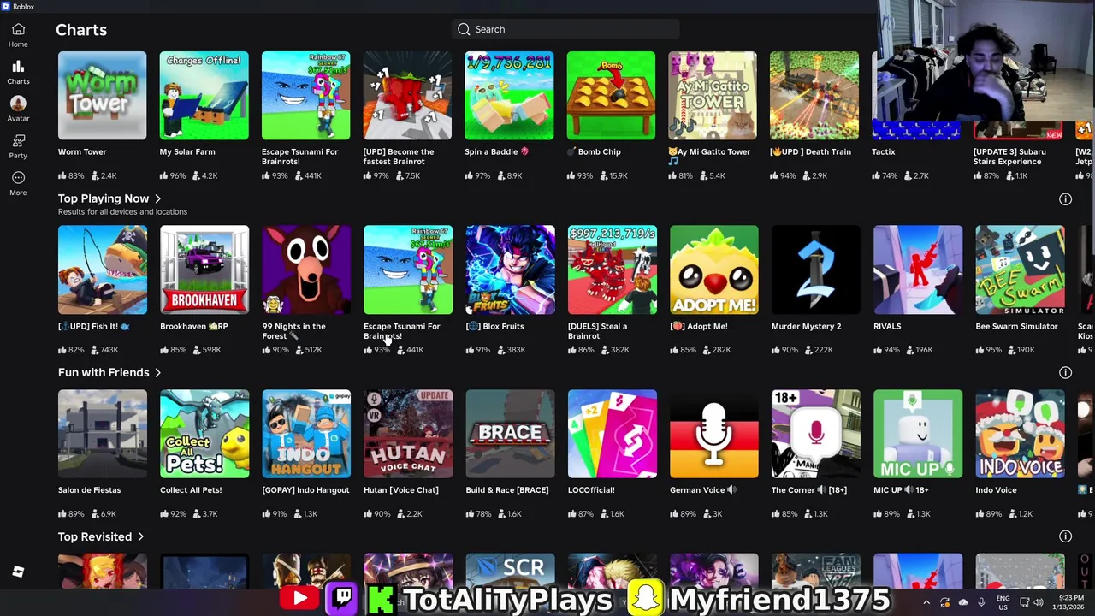Open Indo Hangout game thumbnail
The image size is (1095, 616).
point(306,434)
